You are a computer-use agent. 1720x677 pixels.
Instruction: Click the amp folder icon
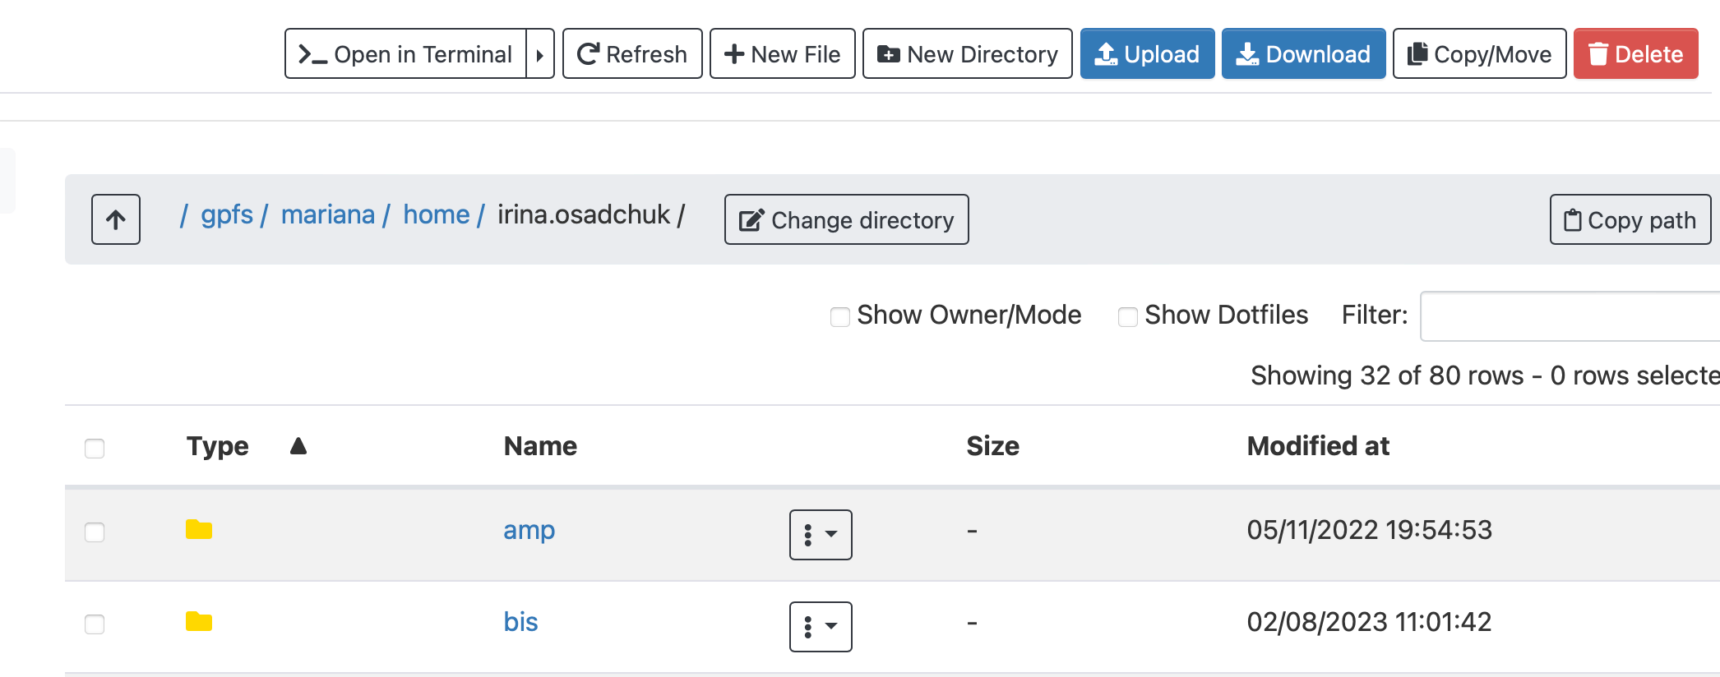(199, 530)
